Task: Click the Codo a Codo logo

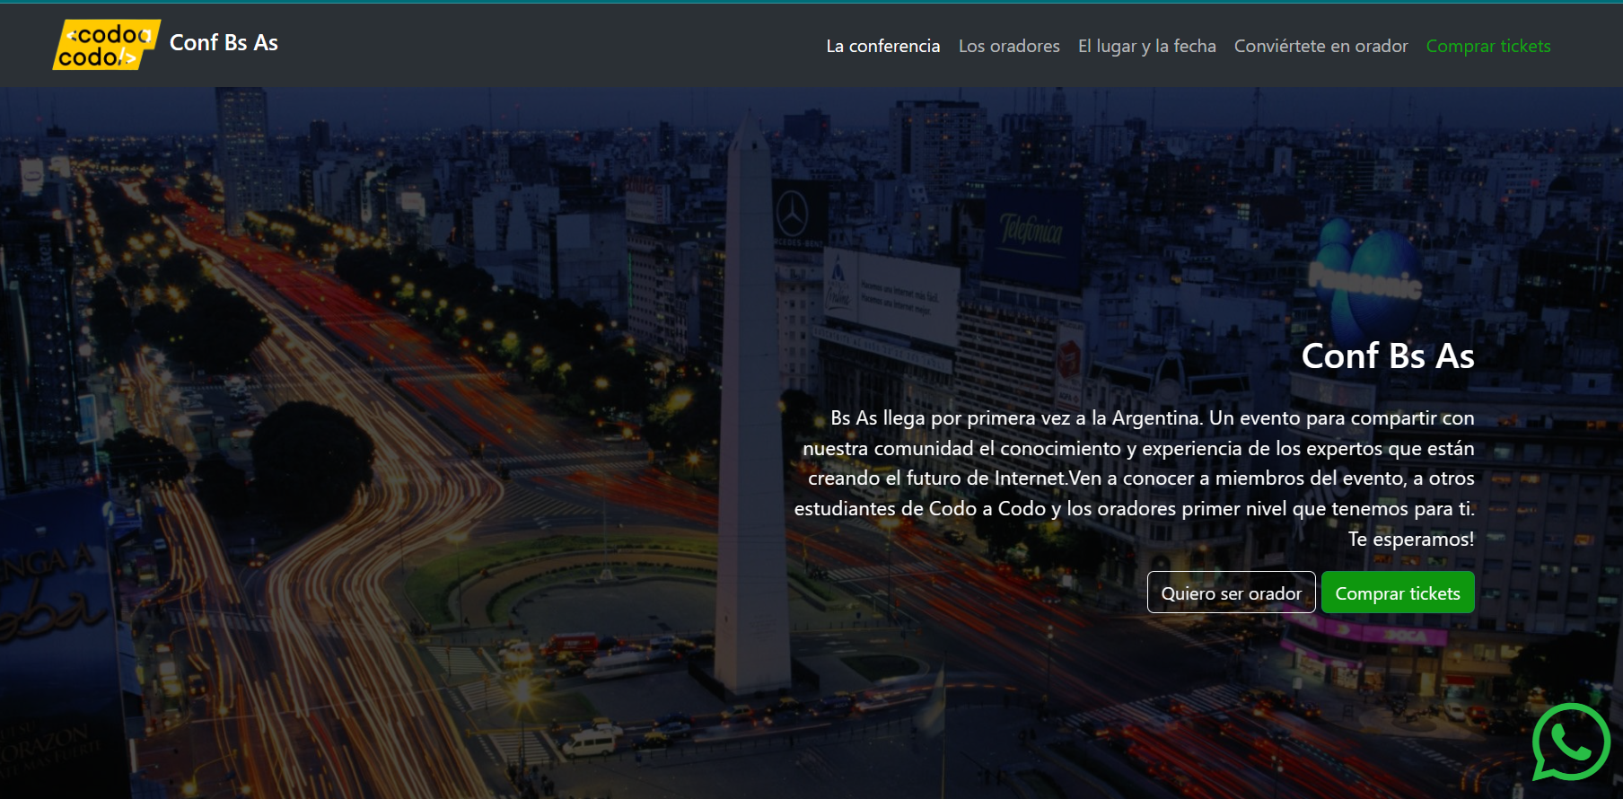Action: pyautogui.click(x=107, y=45)
